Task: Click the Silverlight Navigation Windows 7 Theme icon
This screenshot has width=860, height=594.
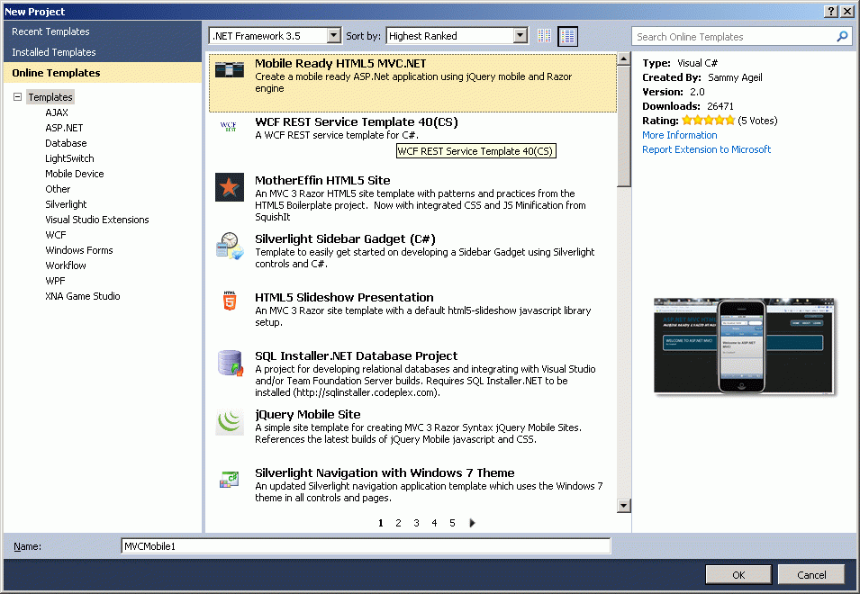Action: (x=229, y=480)
